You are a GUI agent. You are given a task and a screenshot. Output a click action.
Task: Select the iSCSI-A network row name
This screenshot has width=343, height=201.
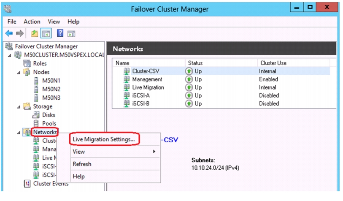[141, 95]
